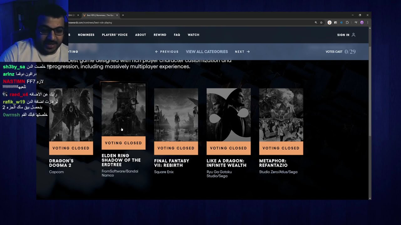Image resolution: width=401 pixels, height=225 pixels.
Task: Click the scrollbar down arrow
Action: (x=370, y=198)
